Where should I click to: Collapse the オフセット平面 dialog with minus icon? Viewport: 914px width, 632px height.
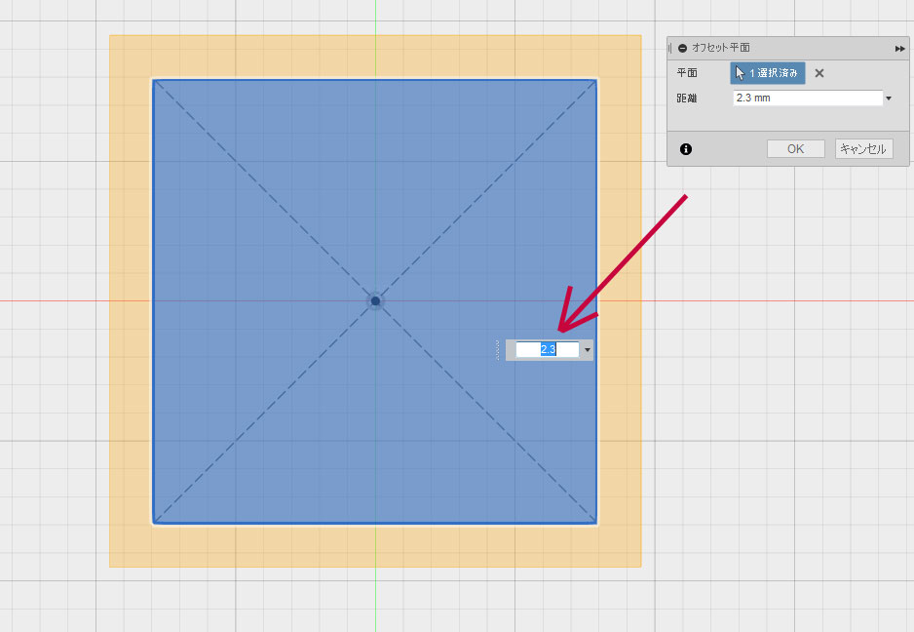click(682, 48)
